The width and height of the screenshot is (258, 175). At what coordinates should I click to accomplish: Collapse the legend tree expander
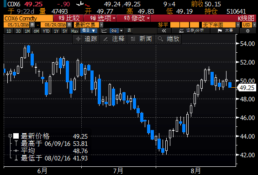(x=10, y=136)
